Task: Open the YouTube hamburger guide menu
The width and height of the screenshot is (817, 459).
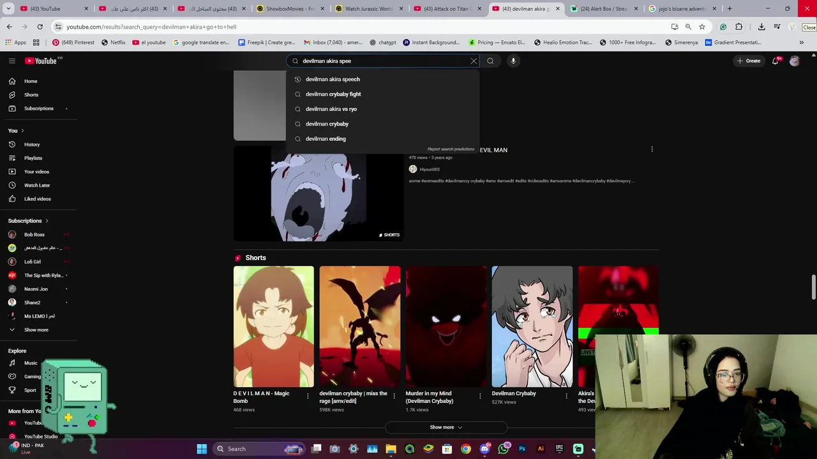Action: [x=11, y=61]
